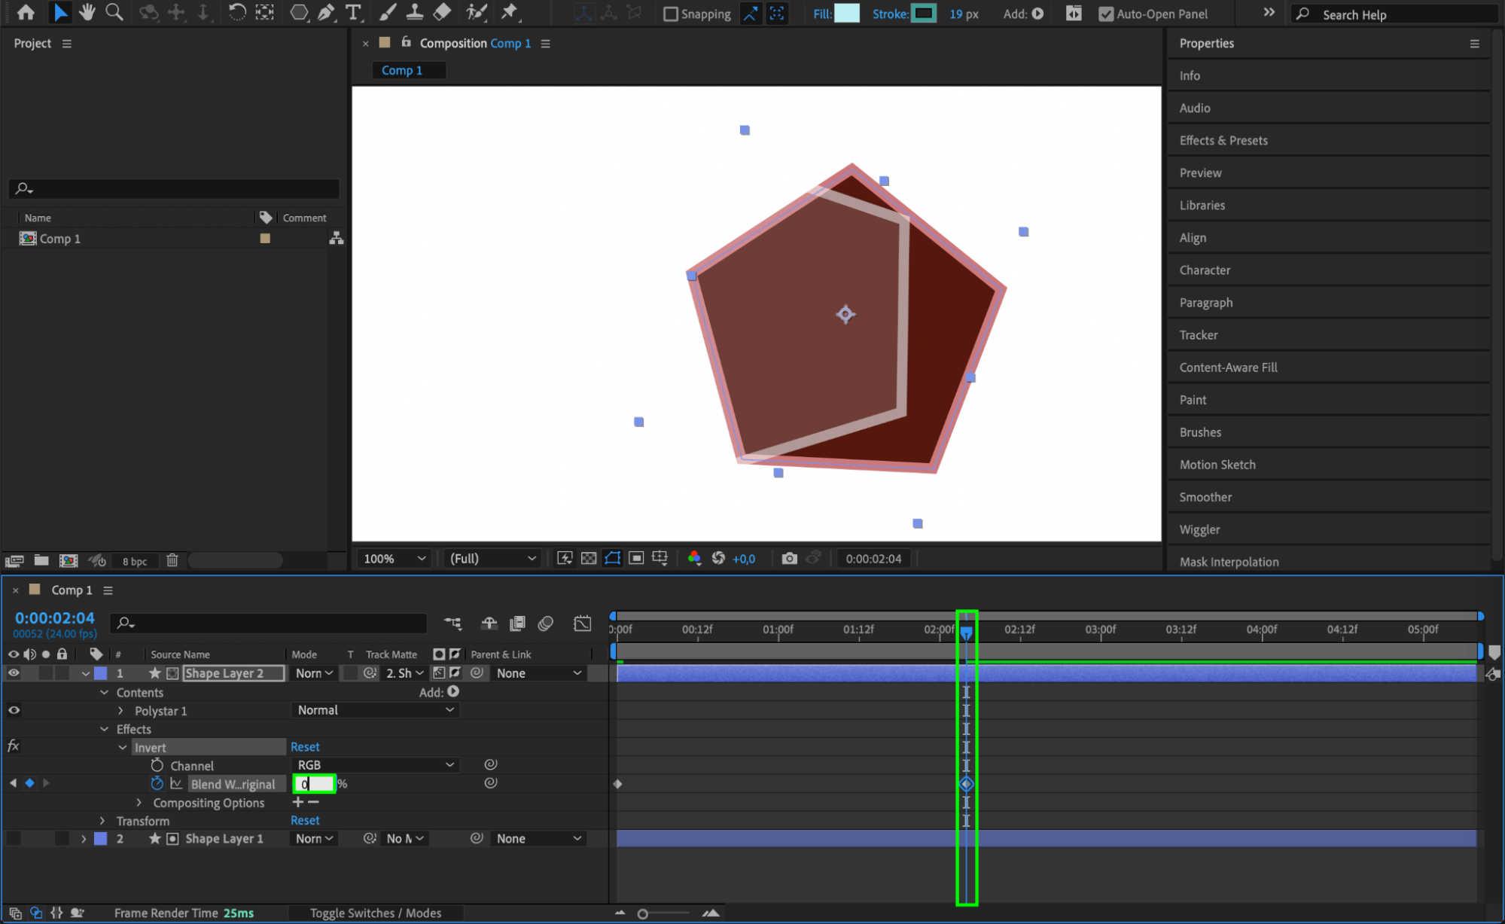Open the 100% magnification dropdown
The image size is (1505, 924).
[x=395, y=559]
